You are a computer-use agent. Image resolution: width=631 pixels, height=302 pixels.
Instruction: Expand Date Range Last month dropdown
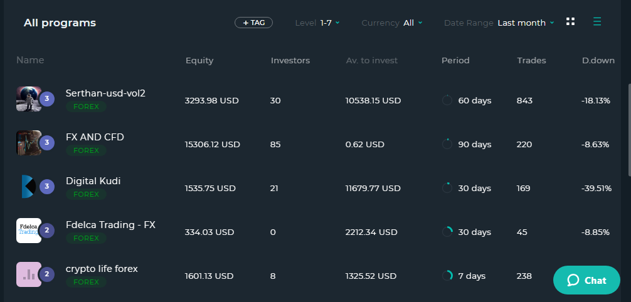(526, 23)
